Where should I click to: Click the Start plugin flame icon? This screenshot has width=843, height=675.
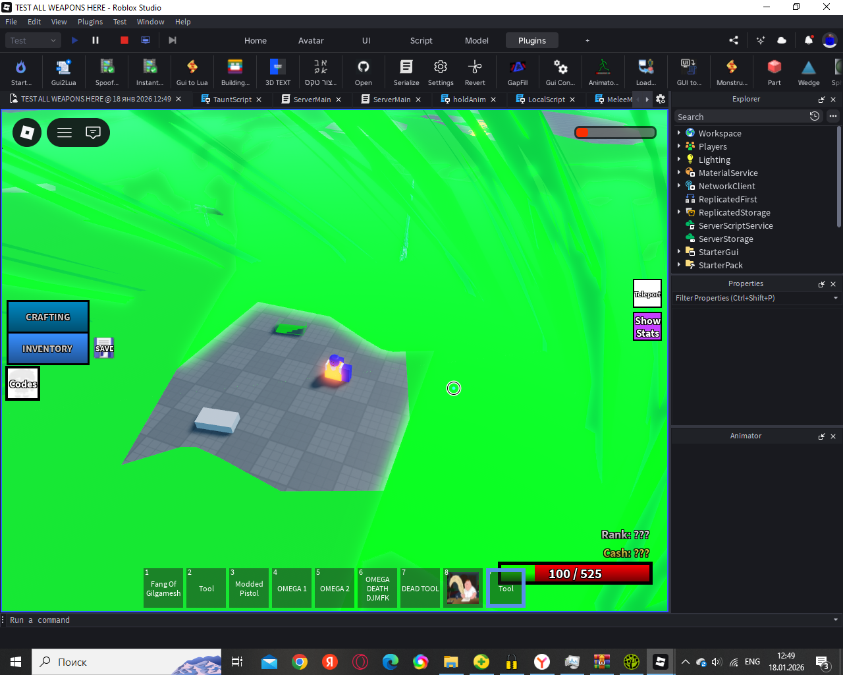click(21, 71)
